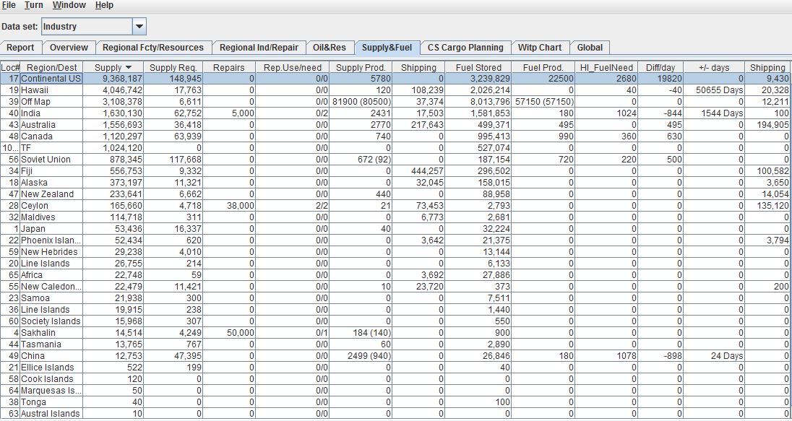The height and width of the screenshot is (421, 792).
Task: Sort by the Repairs column header
Action: click(229, 67)
